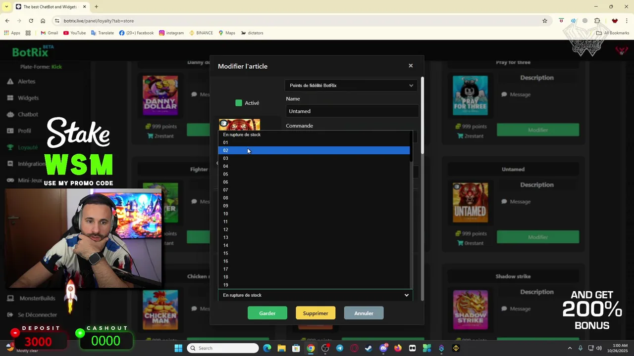
Task: Pick stock value 17
Action: (314, 269)
